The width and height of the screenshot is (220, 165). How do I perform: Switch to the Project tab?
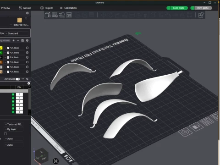tap(47, 8)
